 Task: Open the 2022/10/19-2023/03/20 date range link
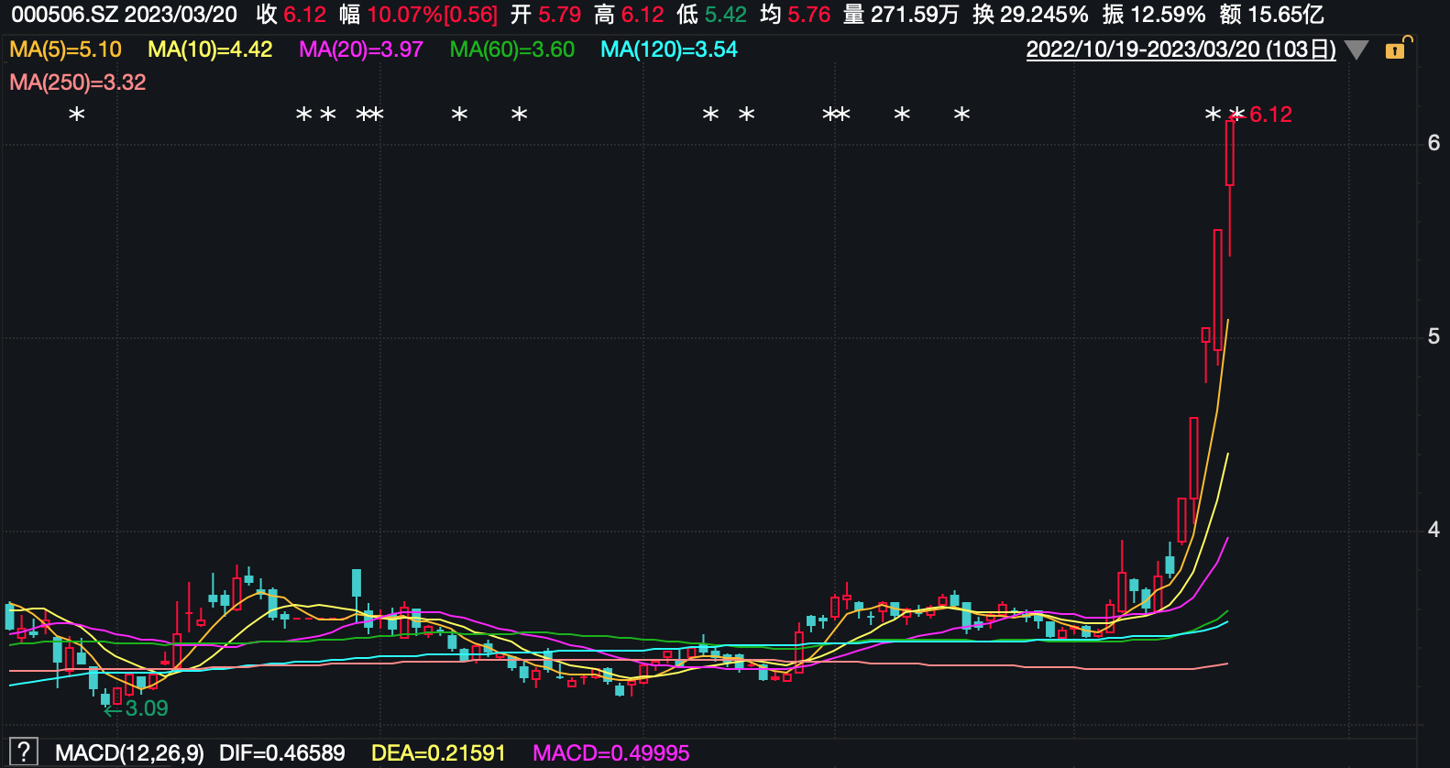[x=1181, y=49]
